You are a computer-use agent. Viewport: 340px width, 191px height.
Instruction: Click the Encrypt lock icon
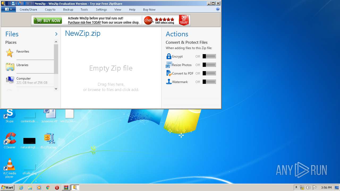(x=169, y=56)
